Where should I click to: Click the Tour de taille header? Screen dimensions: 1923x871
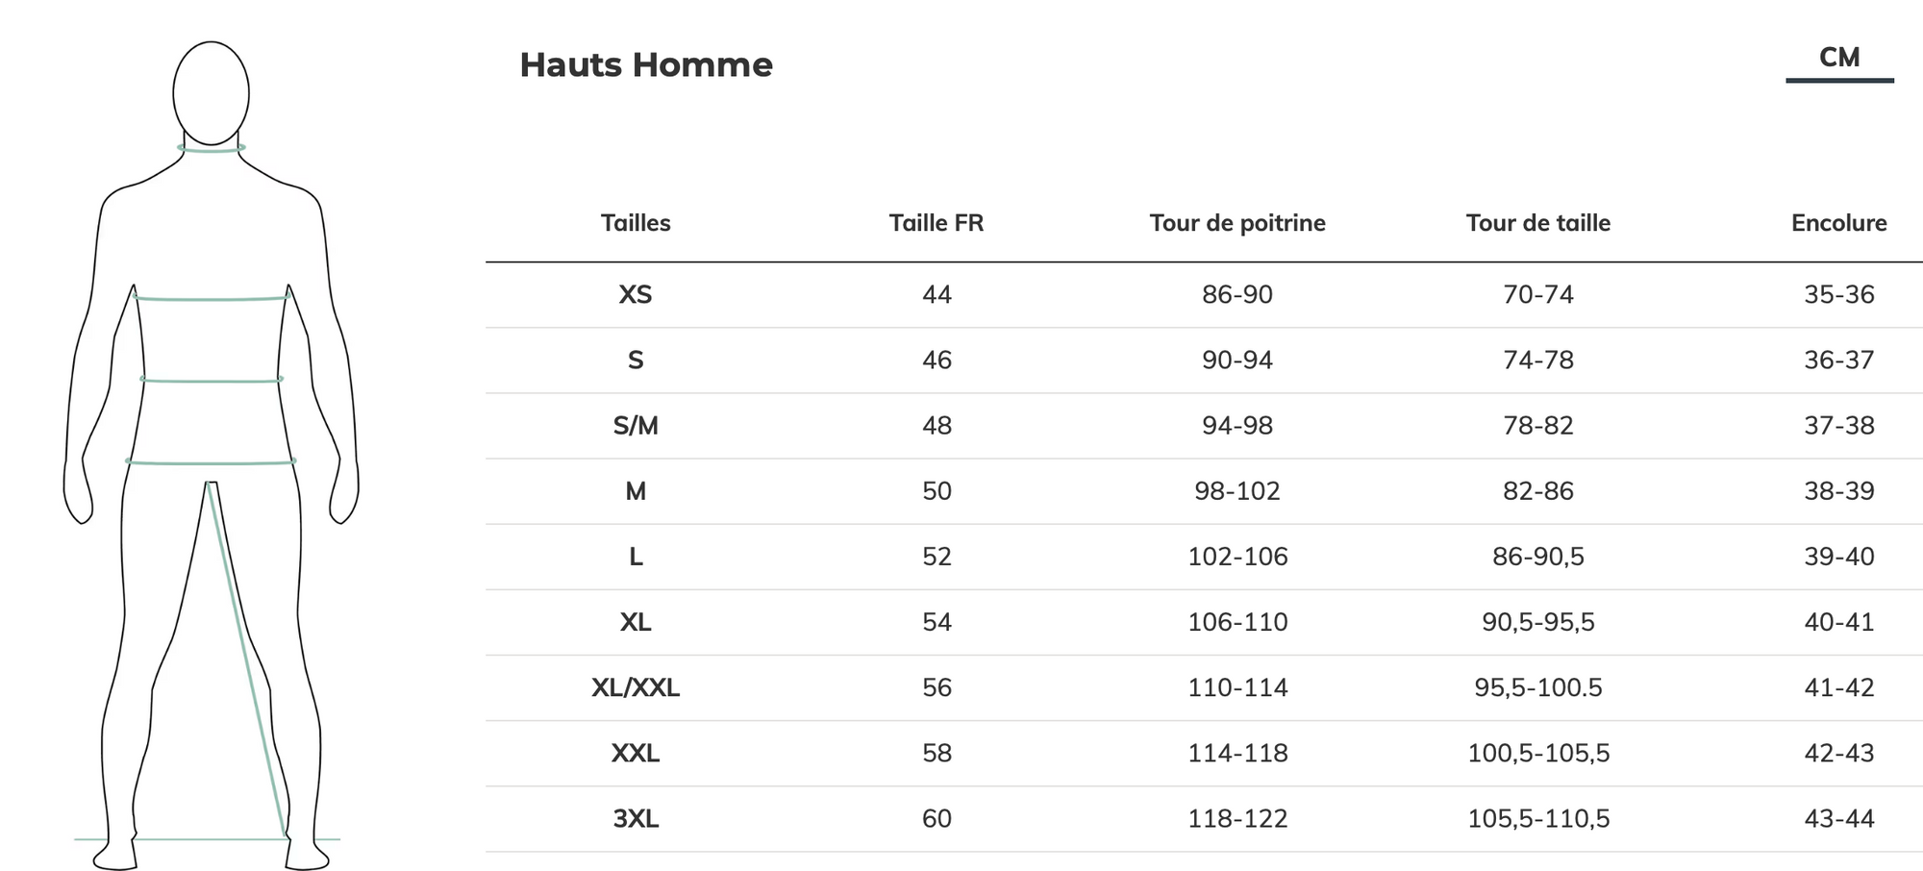tap(1538, 223)
